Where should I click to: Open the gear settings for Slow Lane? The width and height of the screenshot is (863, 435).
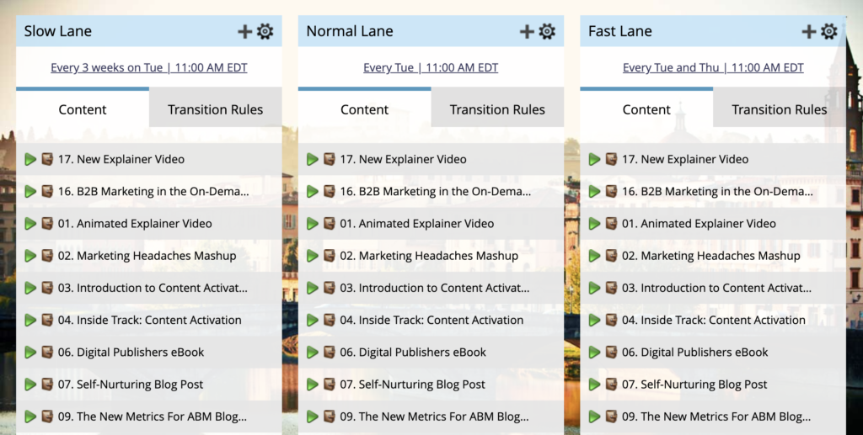point(265,31)
